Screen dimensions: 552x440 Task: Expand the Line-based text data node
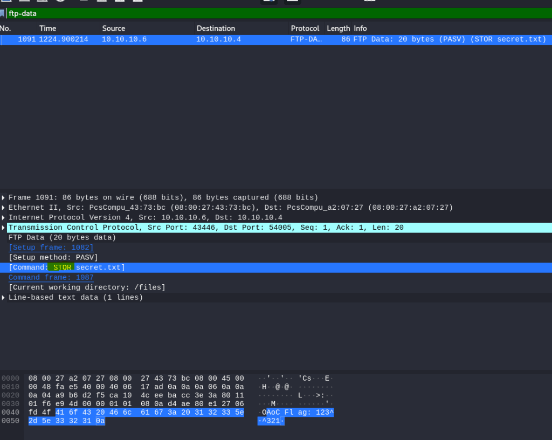click(x=3, y=298)
